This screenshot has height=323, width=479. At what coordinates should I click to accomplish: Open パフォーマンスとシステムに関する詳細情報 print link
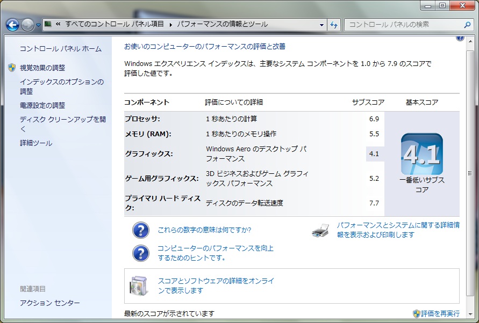pos(398,230)
